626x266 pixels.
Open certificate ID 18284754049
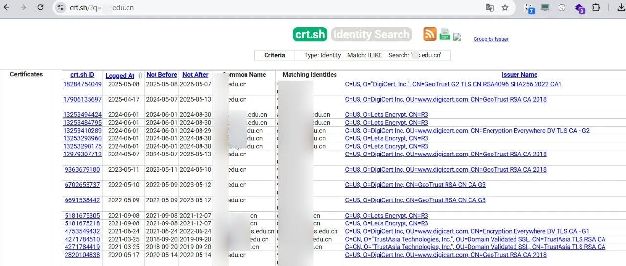[x=82, y=84]
